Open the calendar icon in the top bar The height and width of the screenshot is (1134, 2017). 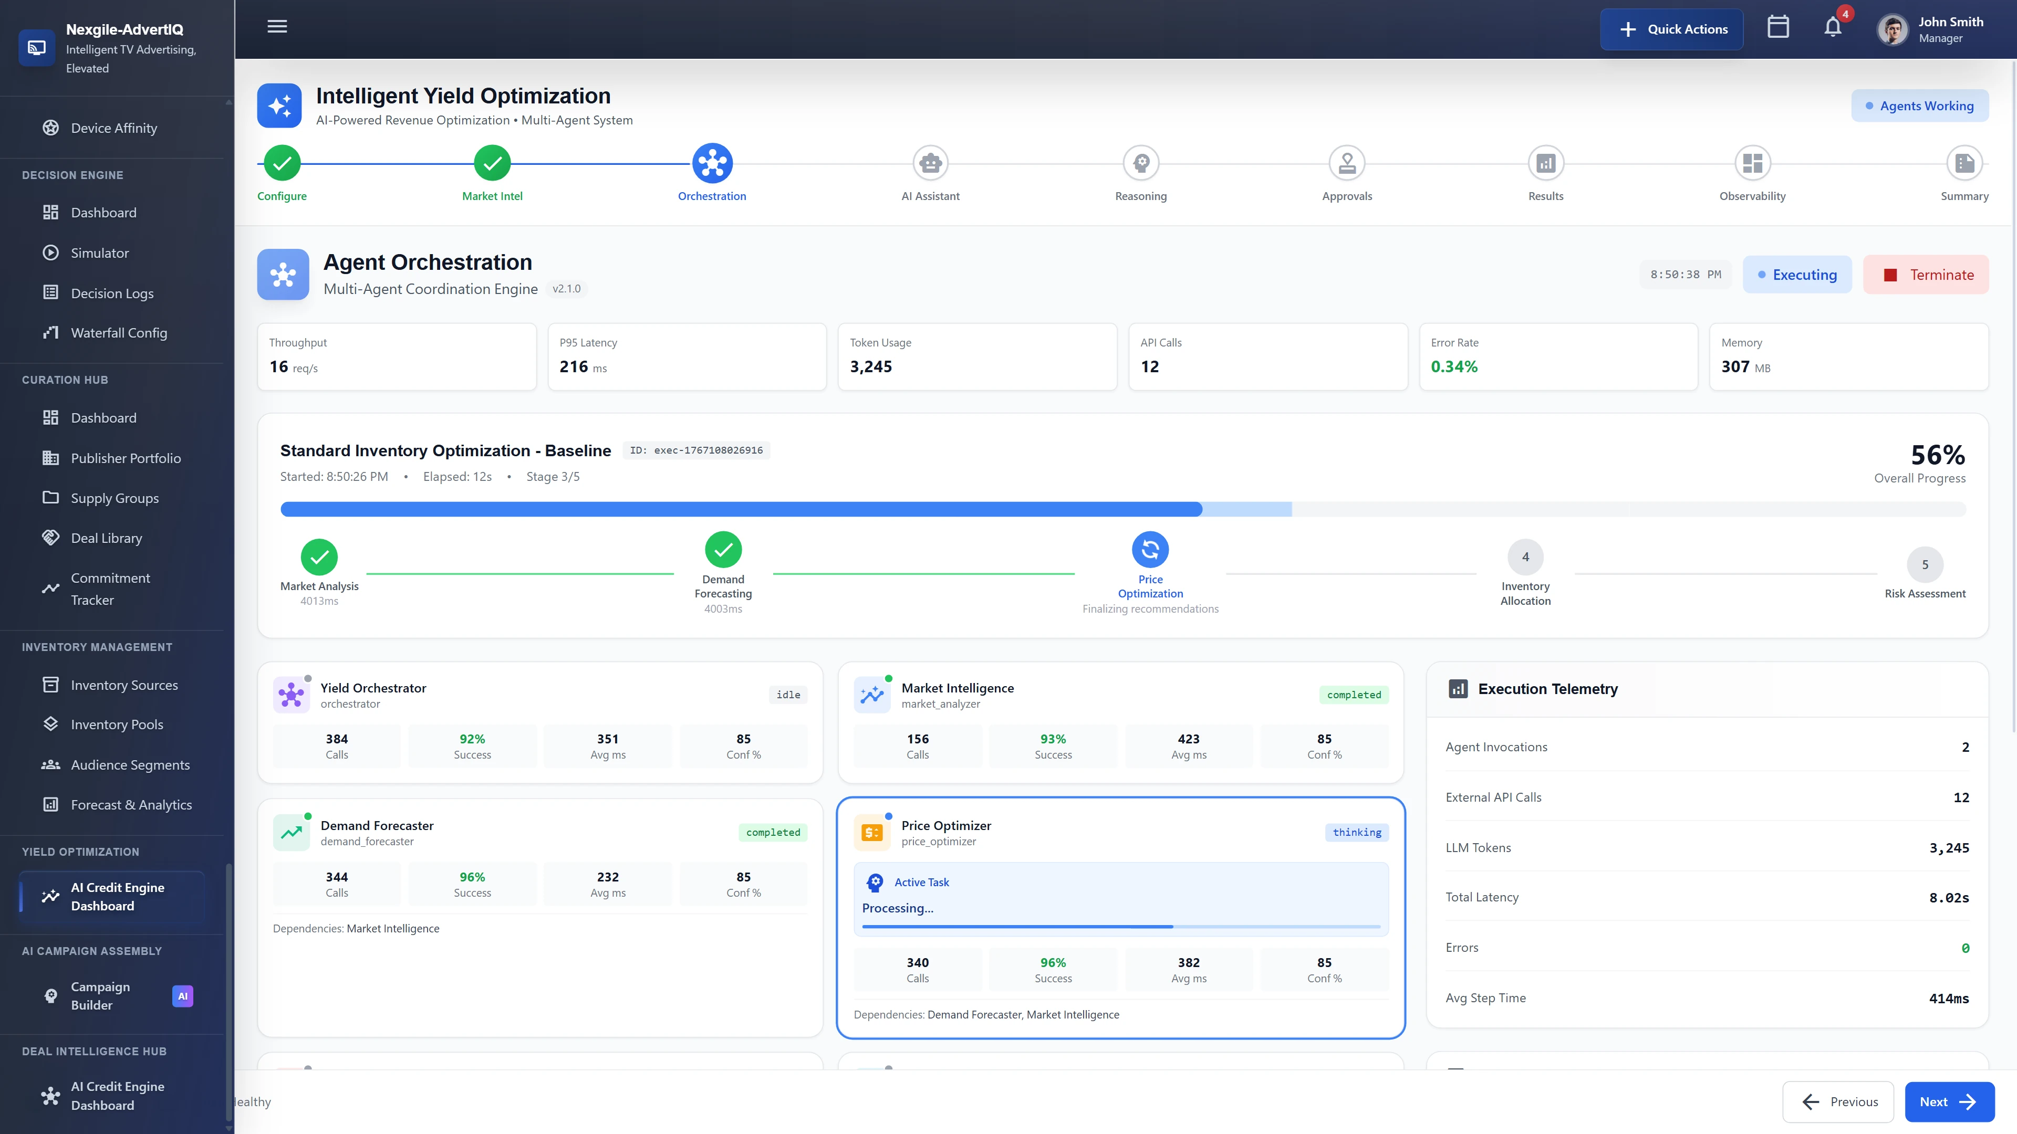[1778, 27]
